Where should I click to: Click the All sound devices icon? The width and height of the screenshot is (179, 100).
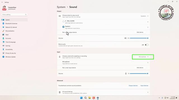point(60,92)
